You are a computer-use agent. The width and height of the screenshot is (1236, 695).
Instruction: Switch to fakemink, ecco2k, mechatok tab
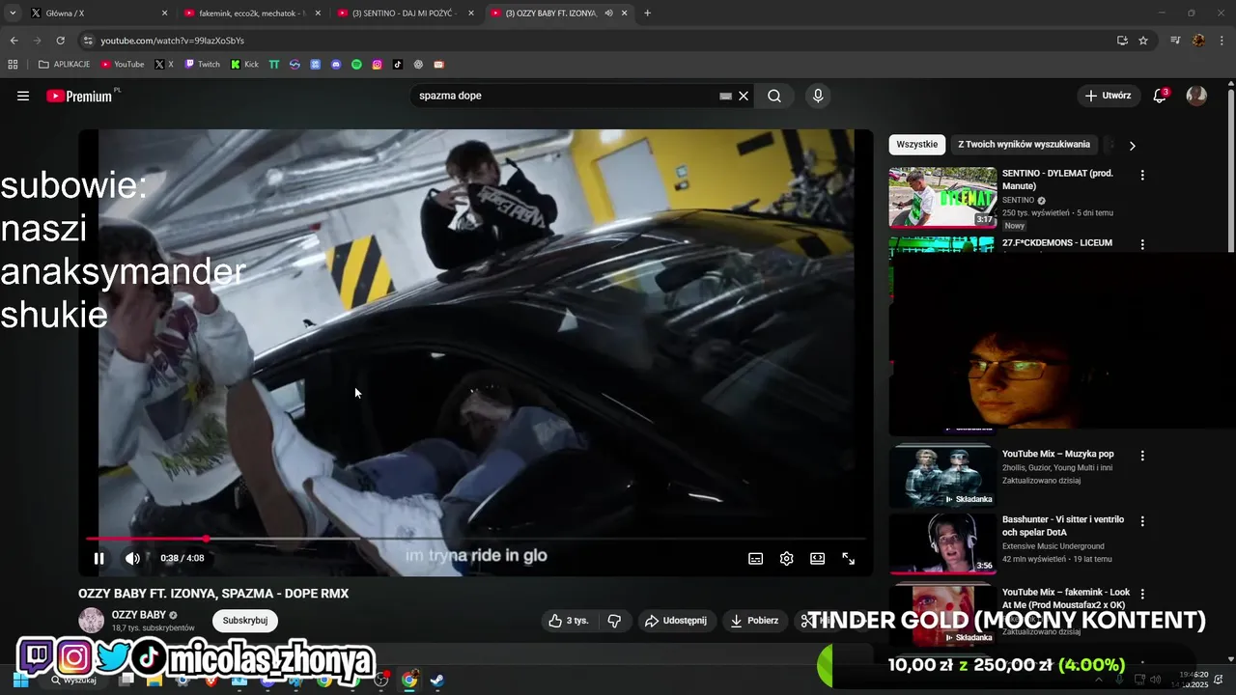(x=252, y=14)
